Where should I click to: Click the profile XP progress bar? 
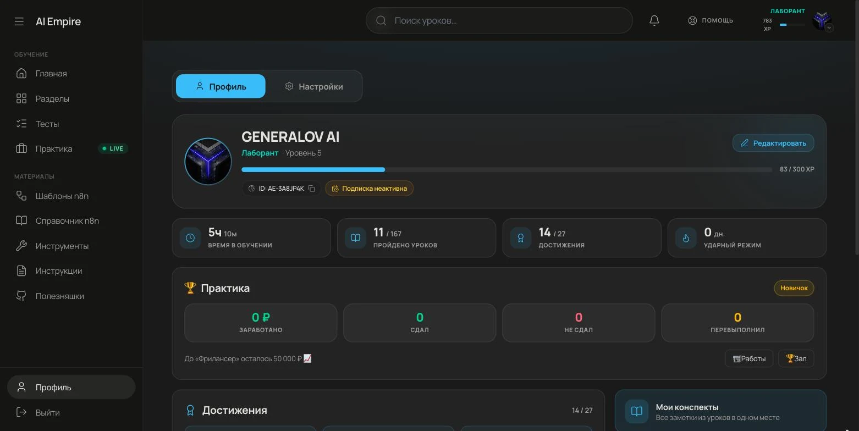[x=507, y=169]
